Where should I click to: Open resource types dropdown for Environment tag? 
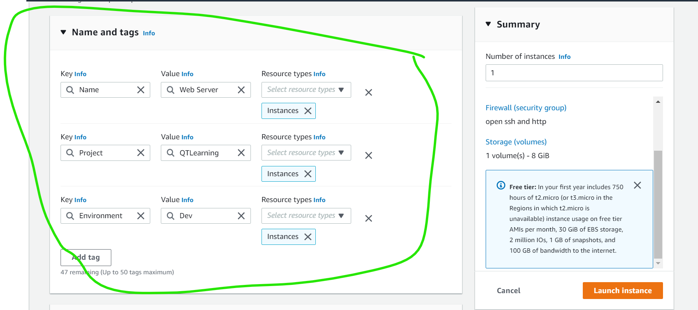pos(306,216)
